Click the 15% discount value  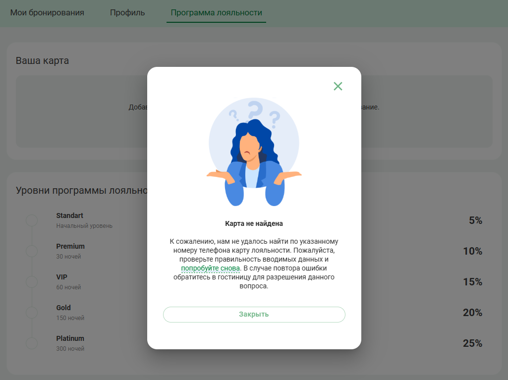click(x=473, y=282)
